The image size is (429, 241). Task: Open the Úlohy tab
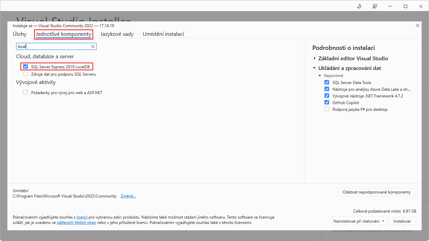coord(19,34)
